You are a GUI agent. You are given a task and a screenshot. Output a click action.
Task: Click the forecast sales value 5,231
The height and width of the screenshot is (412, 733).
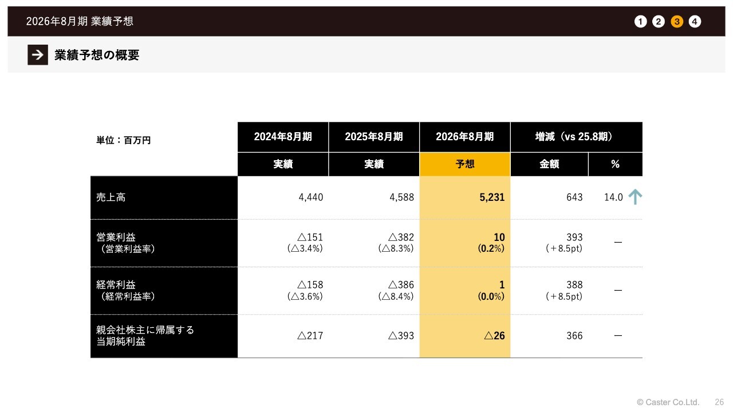491,197
